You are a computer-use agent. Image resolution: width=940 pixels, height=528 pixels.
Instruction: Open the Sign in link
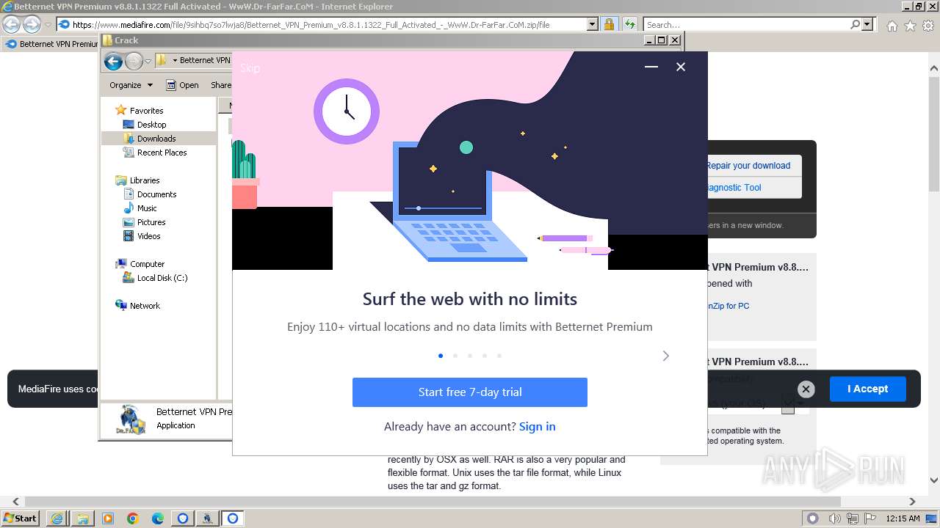pos(537,427)
